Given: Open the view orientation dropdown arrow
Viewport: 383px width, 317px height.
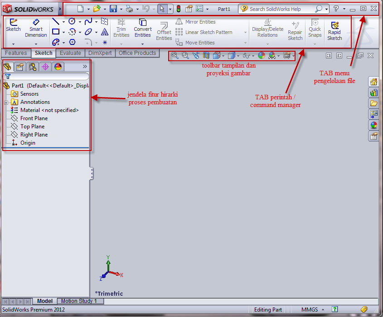Looking at the screenshot, I should coord(223,55).
